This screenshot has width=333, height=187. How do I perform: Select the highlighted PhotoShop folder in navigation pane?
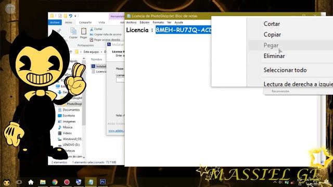pos(72,104)
